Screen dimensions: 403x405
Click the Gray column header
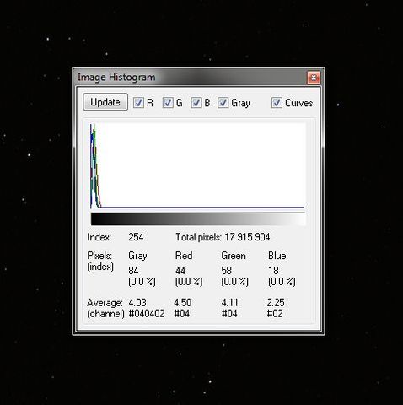137,256
